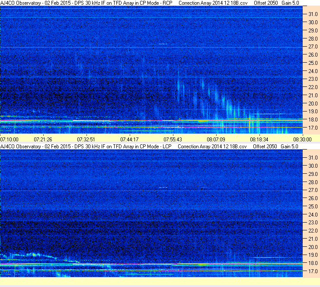Viewport: 320px width, 287px height.
Task: Click the 26.0 frequency label in RCP panel
Action: [313, 55]
